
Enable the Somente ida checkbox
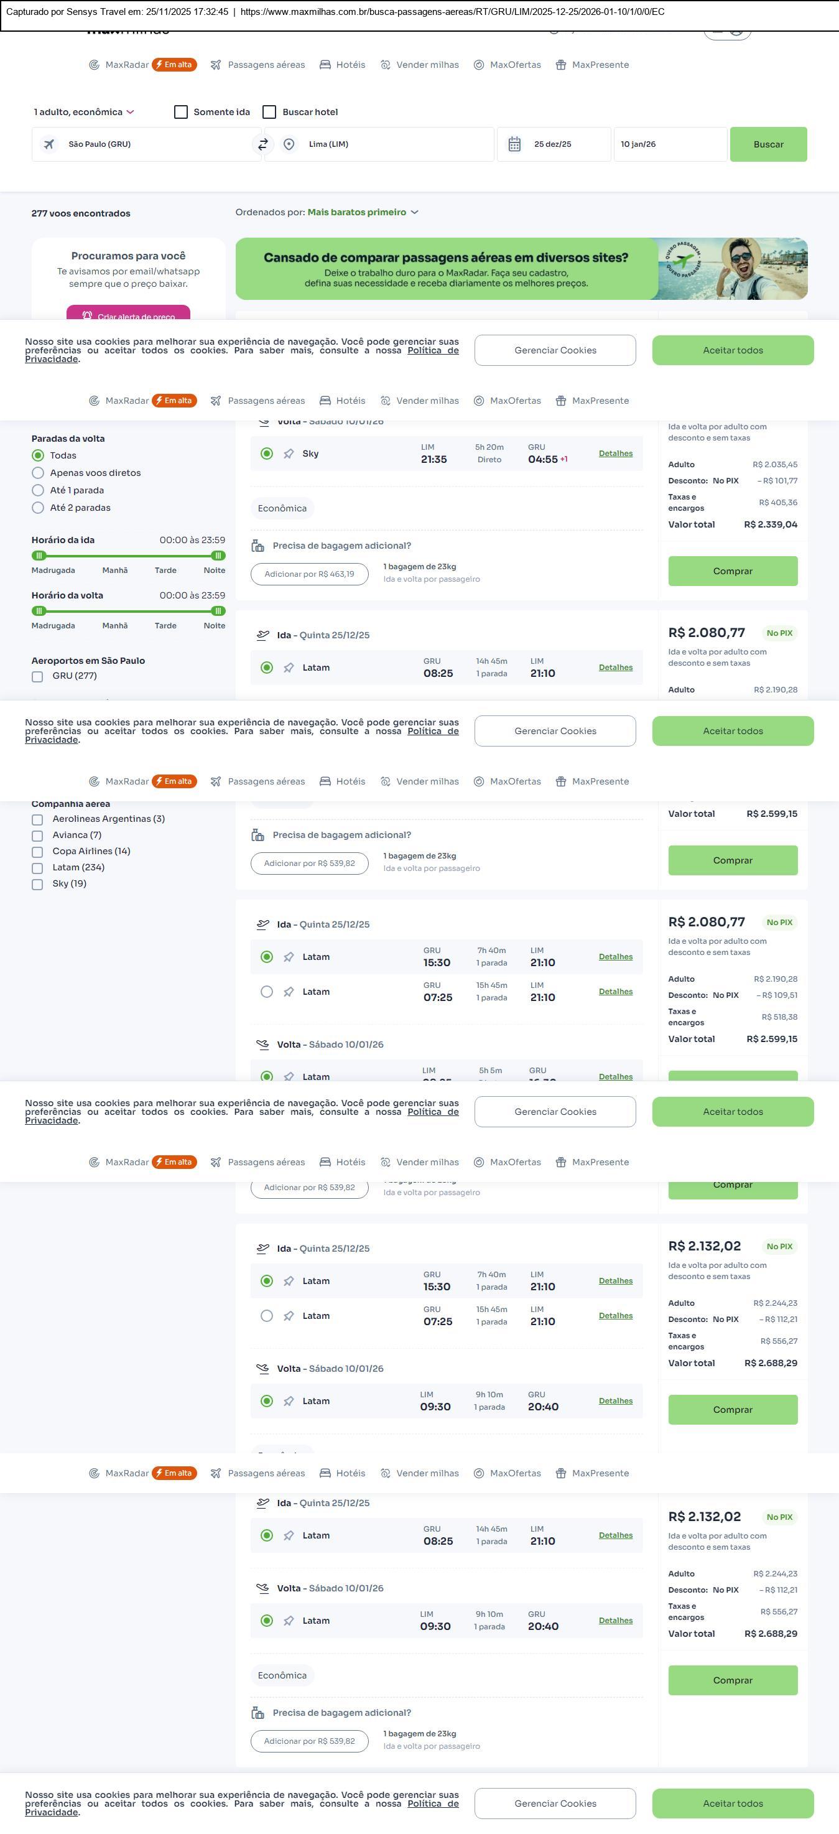pos(181,113)
